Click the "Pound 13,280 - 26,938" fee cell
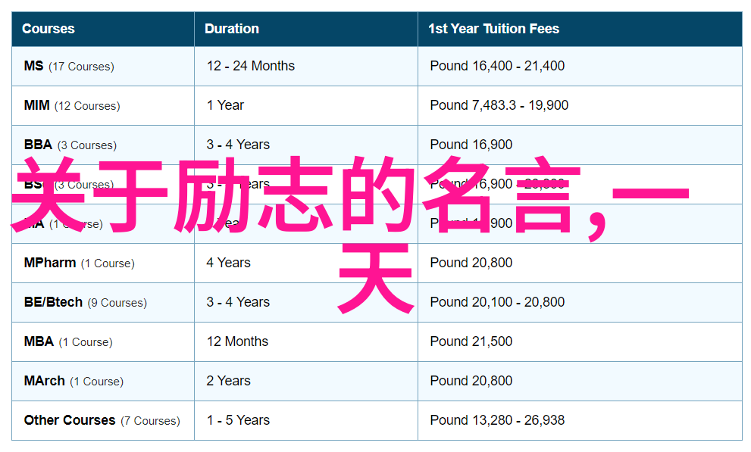751x452 pixels. pos(580,420)
